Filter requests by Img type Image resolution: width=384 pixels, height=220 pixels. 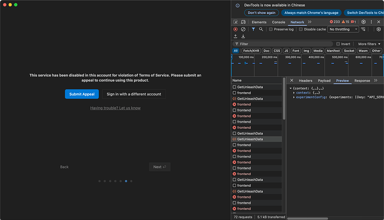(307, 51)
